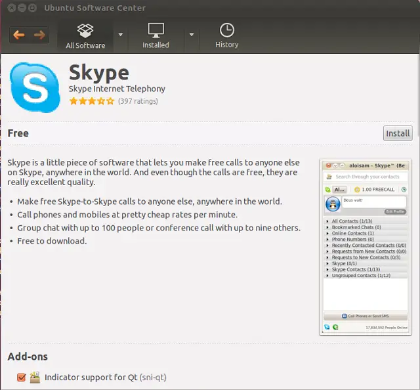Image resolution: width=420 pixels, height=390 pixels.
Task: Click the 'Group chat with up to 100' bullet
Action: [x=159, y=228]
